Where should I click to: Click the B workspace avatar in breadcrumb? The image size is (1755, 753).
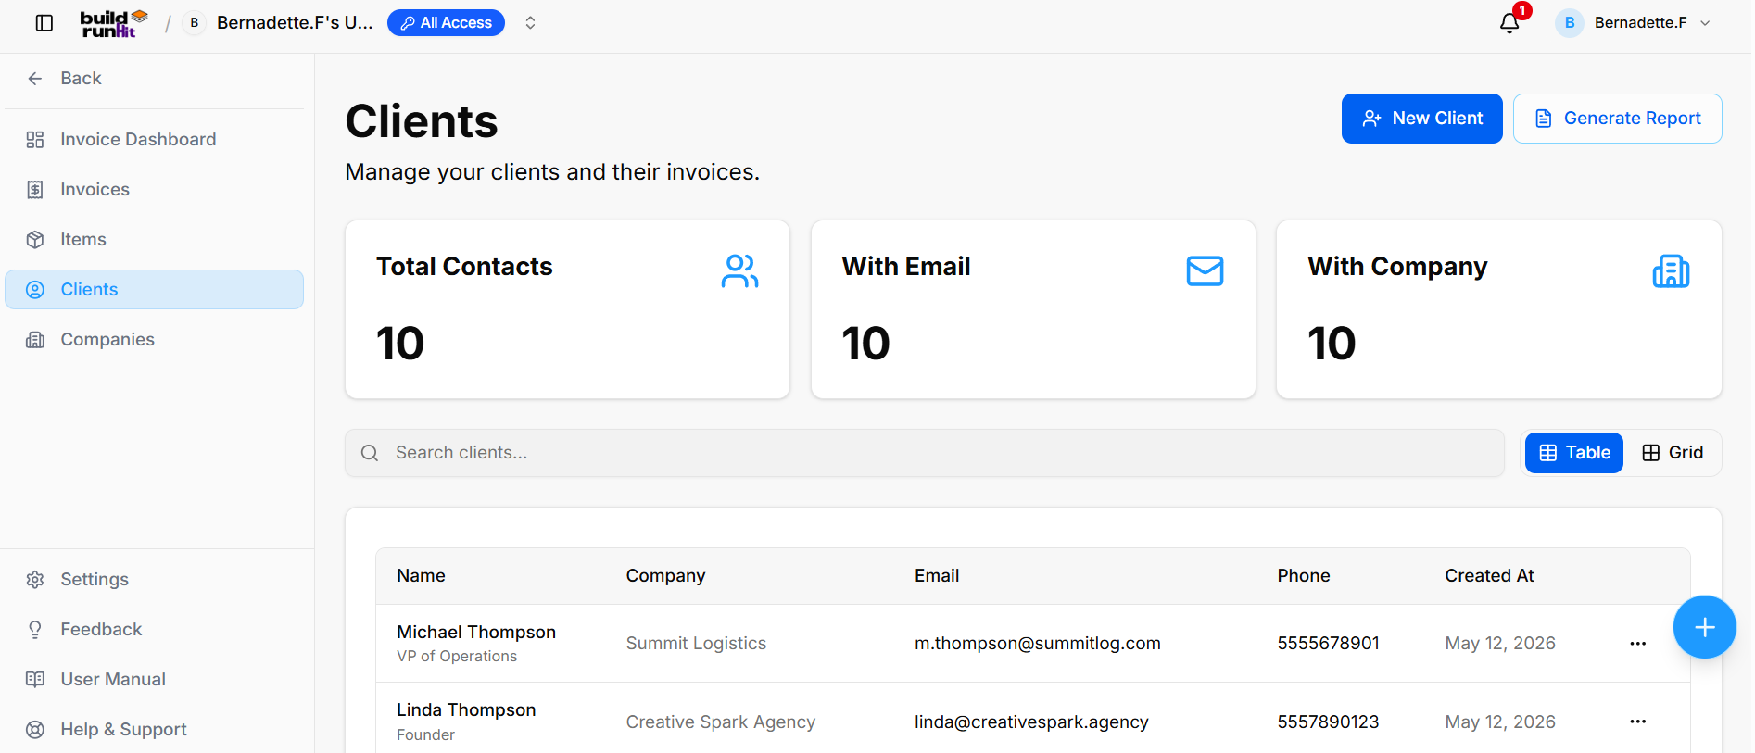coord(194,23)
